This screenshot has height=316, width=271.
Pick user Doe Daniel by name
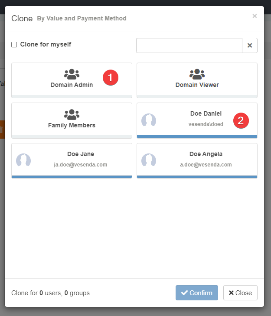pos(206,113)
